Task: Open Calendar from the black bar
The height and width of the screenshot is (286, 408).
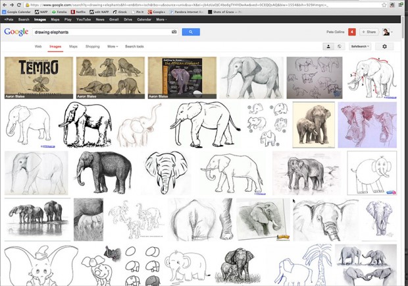Action: tap(144, 19)
